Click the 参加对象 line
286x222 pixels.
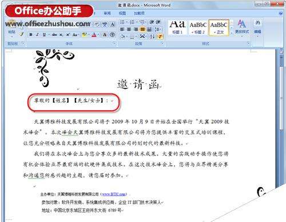pyautogui.click(x=101, y=202)
